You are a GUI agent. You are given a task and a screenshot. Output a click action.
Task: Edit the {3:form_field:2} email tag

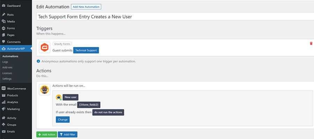89,105
